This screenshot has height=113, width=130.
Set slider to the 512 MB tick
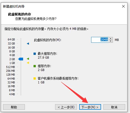click(x=21, y=67)
